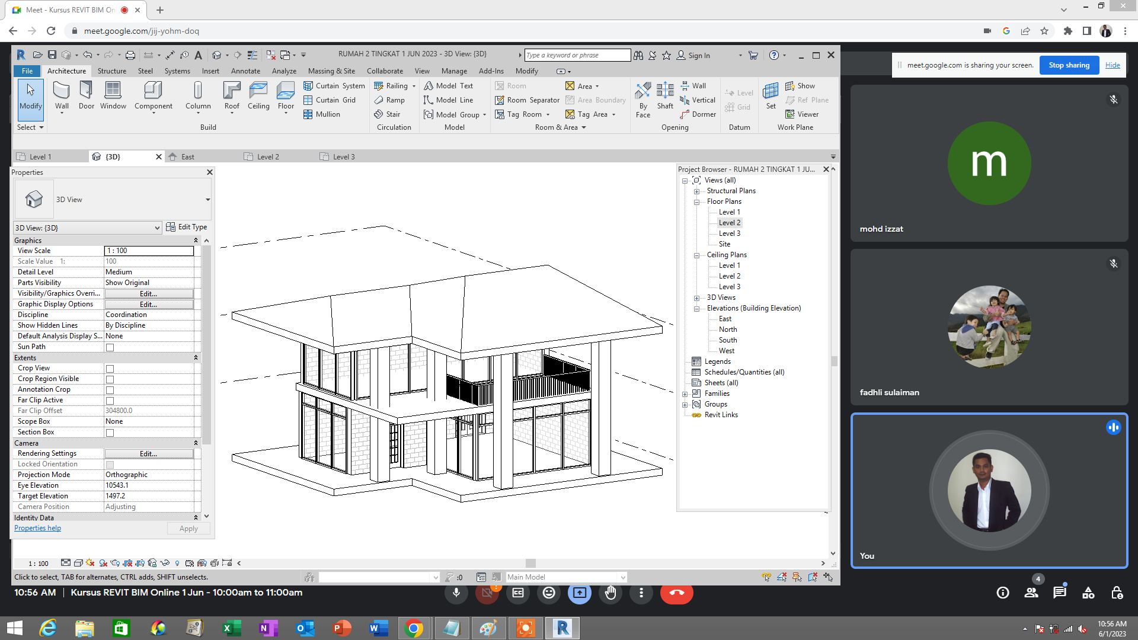Open the work plane Viewer

(x=802, y=114)
